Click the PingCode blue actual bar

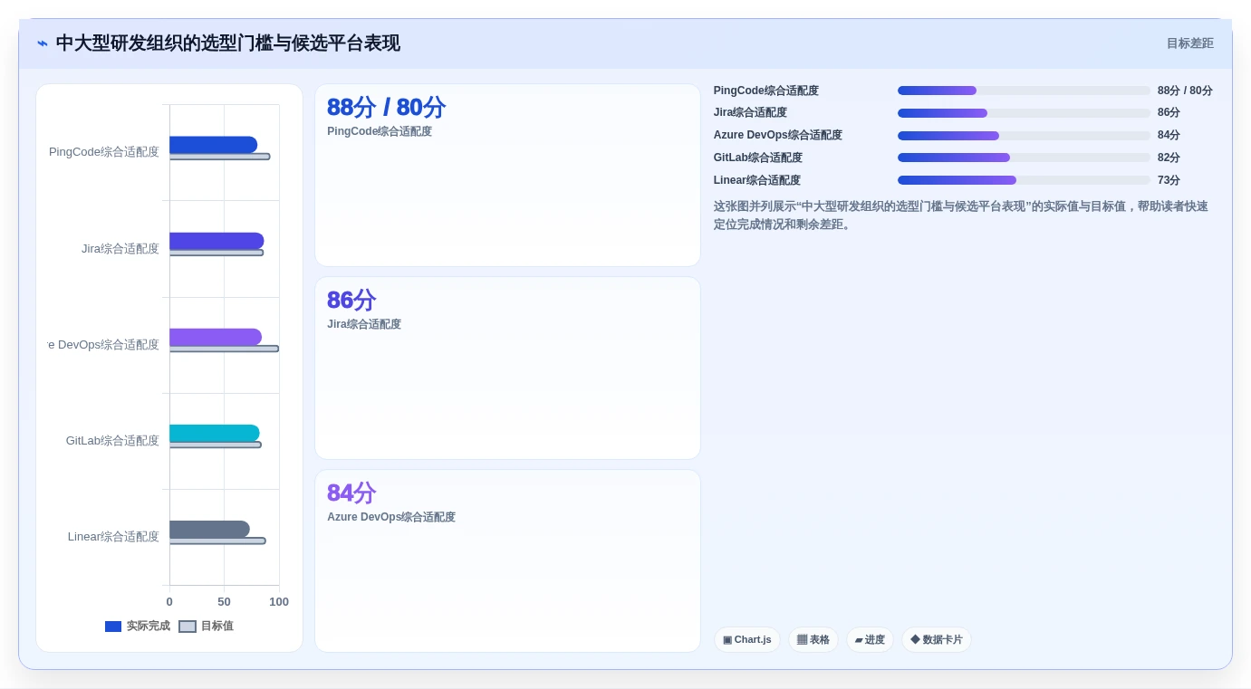(213, 145)
